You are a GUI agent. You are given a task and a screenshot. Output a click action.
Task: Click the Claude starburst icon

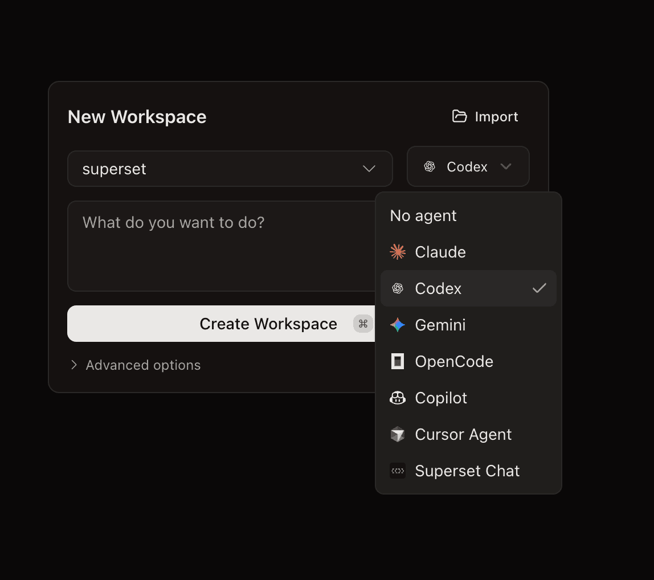[398, 252]
